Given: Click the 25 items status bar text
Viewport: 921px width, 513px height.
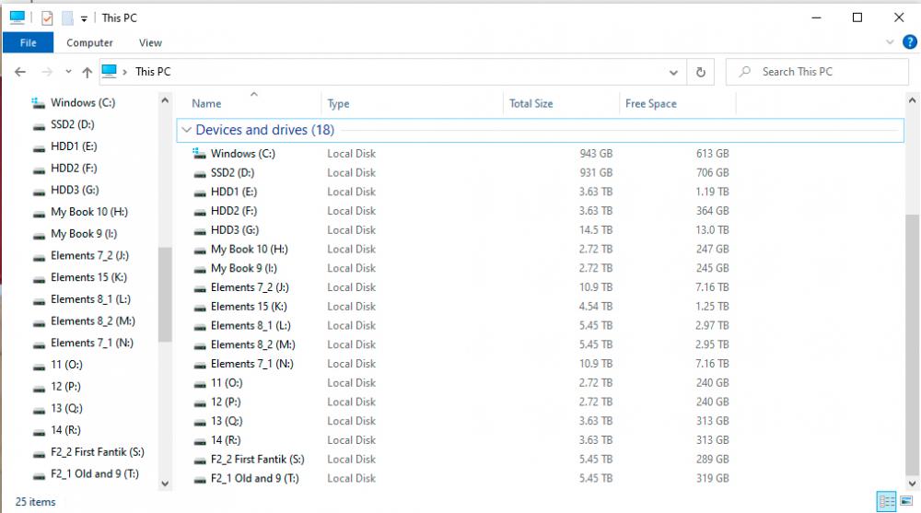Looking at the screenshot, I should click(x=35, y=502).
